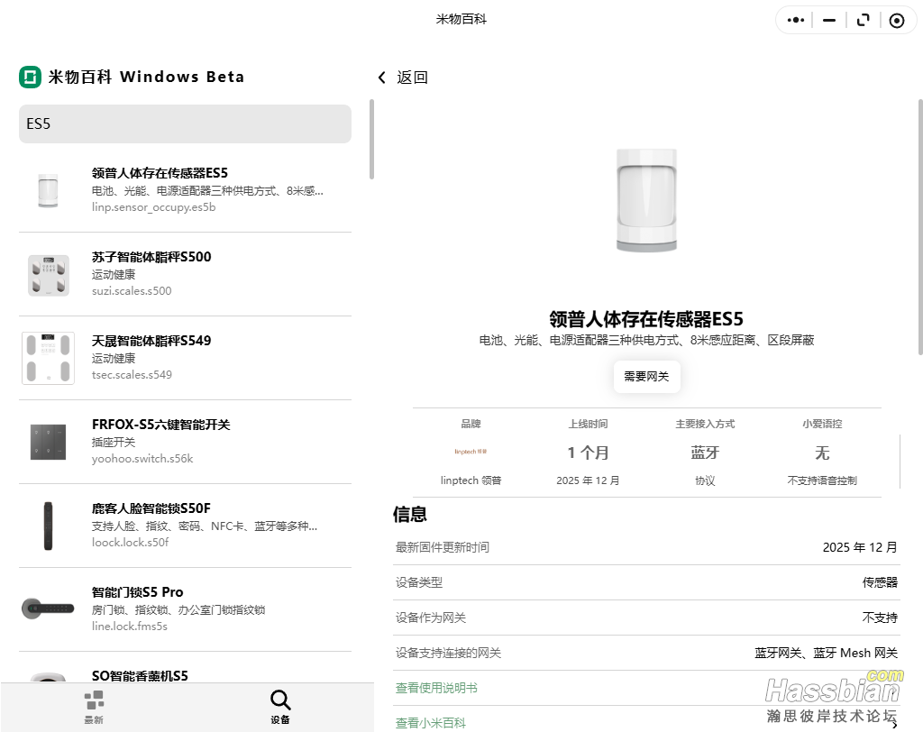Select 领普人体存在传感器ES5 from results
Screen dimensions: 923x732
(185, 189)
